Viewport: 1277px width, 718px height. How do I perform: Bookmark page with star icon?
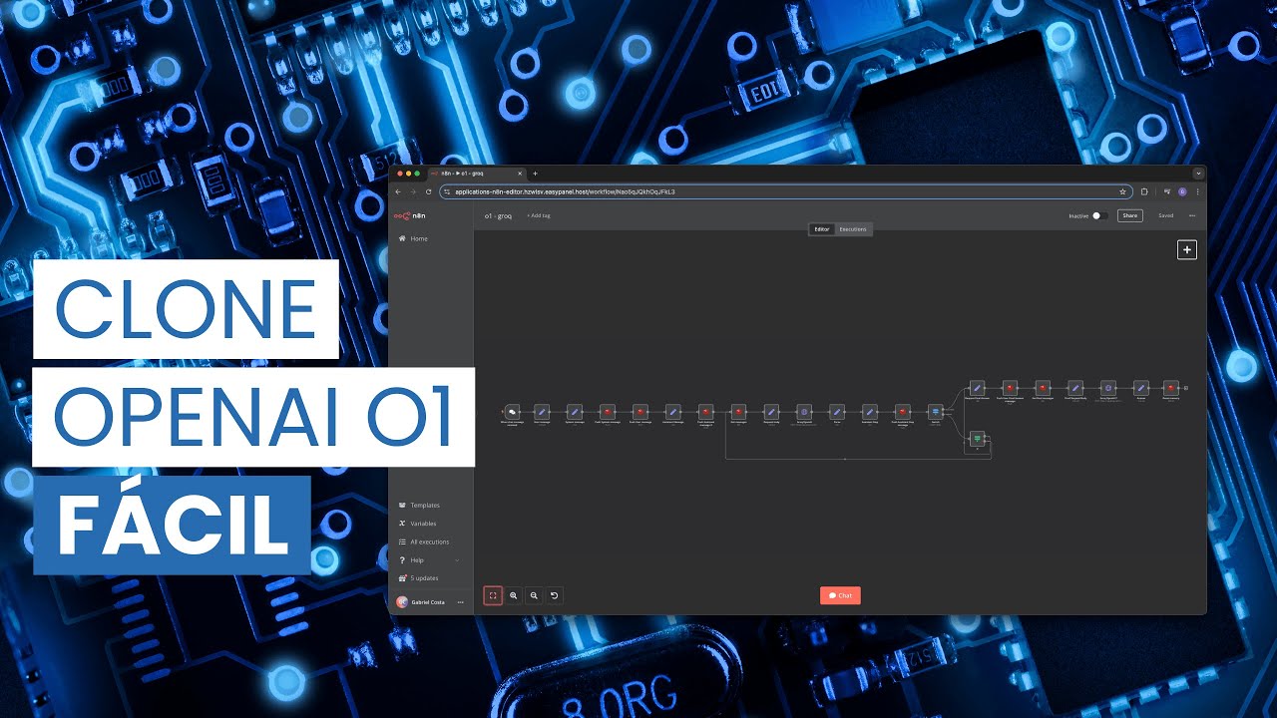click(x=1122, y=191)
